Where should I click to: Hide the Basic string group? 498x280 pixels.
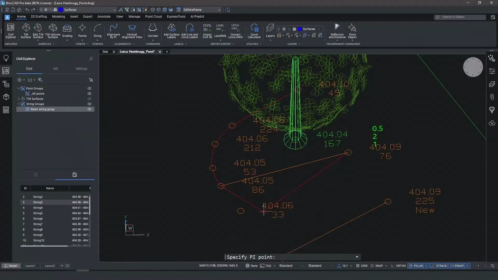(x=89, y=109)
